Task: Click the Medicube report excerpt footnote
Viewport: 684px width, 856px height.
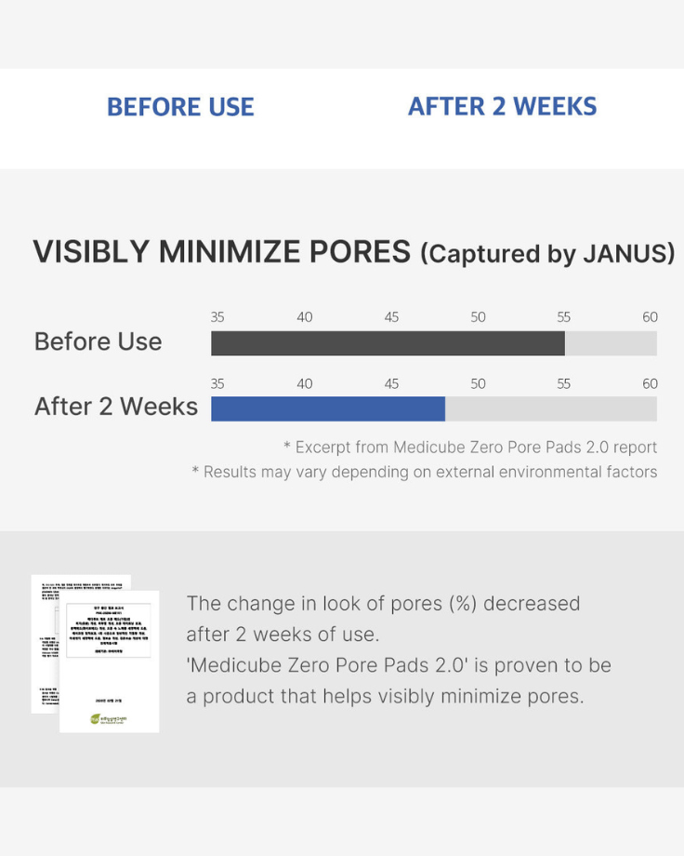Action: [470, 448]
